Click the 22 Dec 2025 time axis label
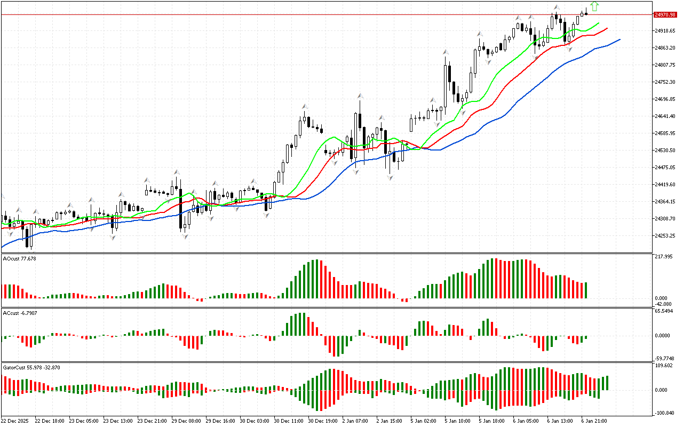 [x=15, y=421]
